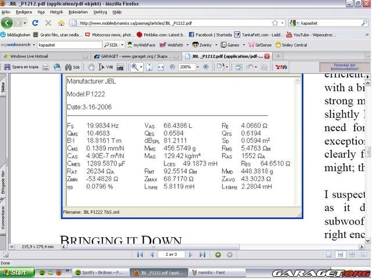Go to first page of the PDF
Screen dimensions: 372x279
pos(140,255)
